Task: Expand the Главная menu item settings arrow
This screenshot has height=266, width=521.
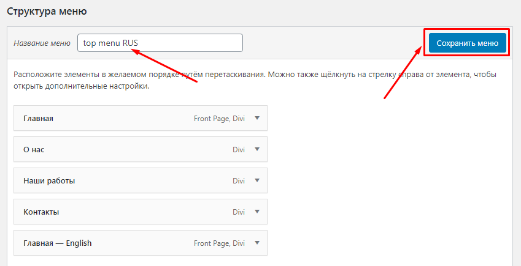Action: click(x=257, y=119)
